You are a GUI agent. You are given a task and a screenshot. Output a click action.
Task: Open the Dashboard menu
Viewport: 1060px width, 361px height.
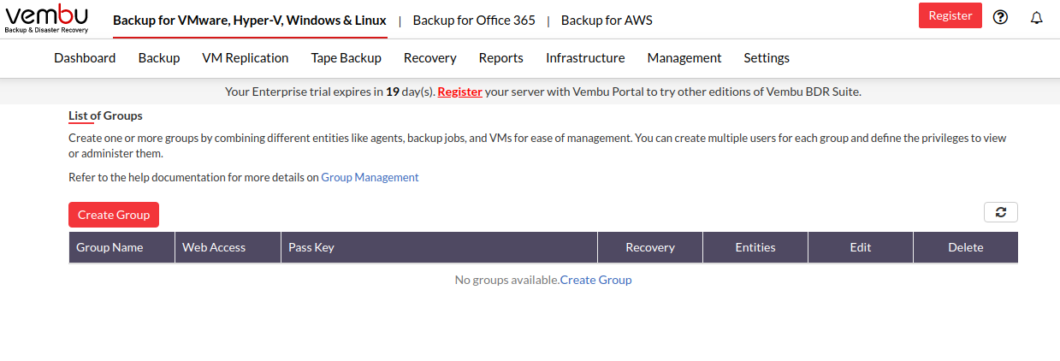pyautogui.click(x=85, y=58)
